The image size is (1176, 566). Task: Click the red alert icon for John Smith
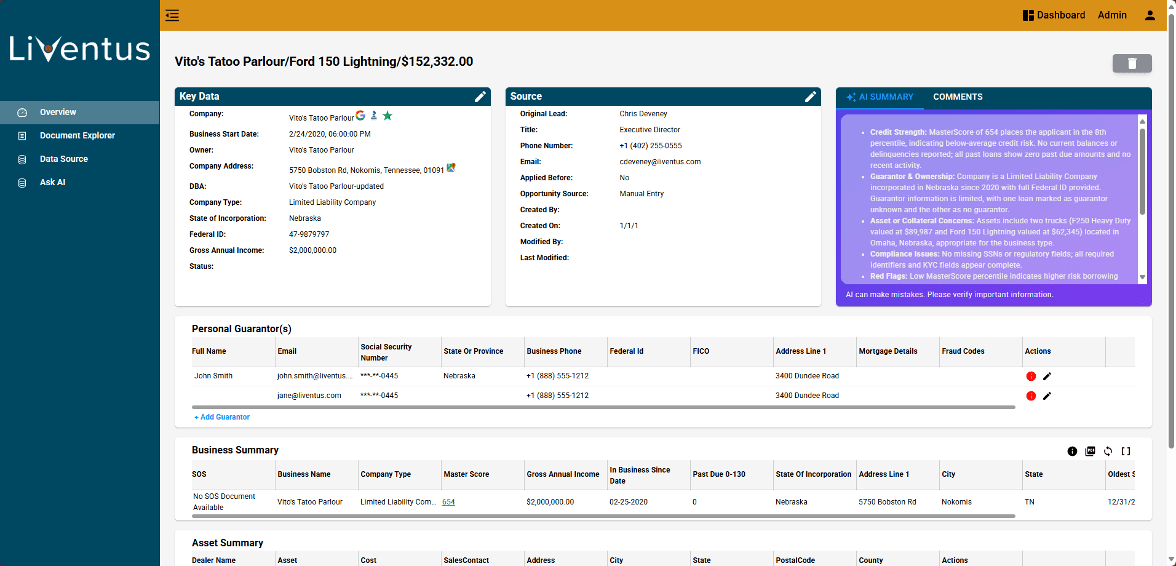(x=1031, y=377)
